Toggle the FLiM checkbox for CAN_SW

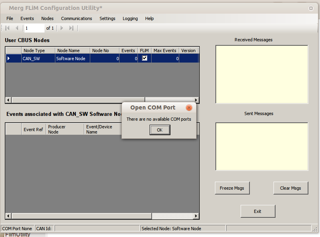click(144, 58)
